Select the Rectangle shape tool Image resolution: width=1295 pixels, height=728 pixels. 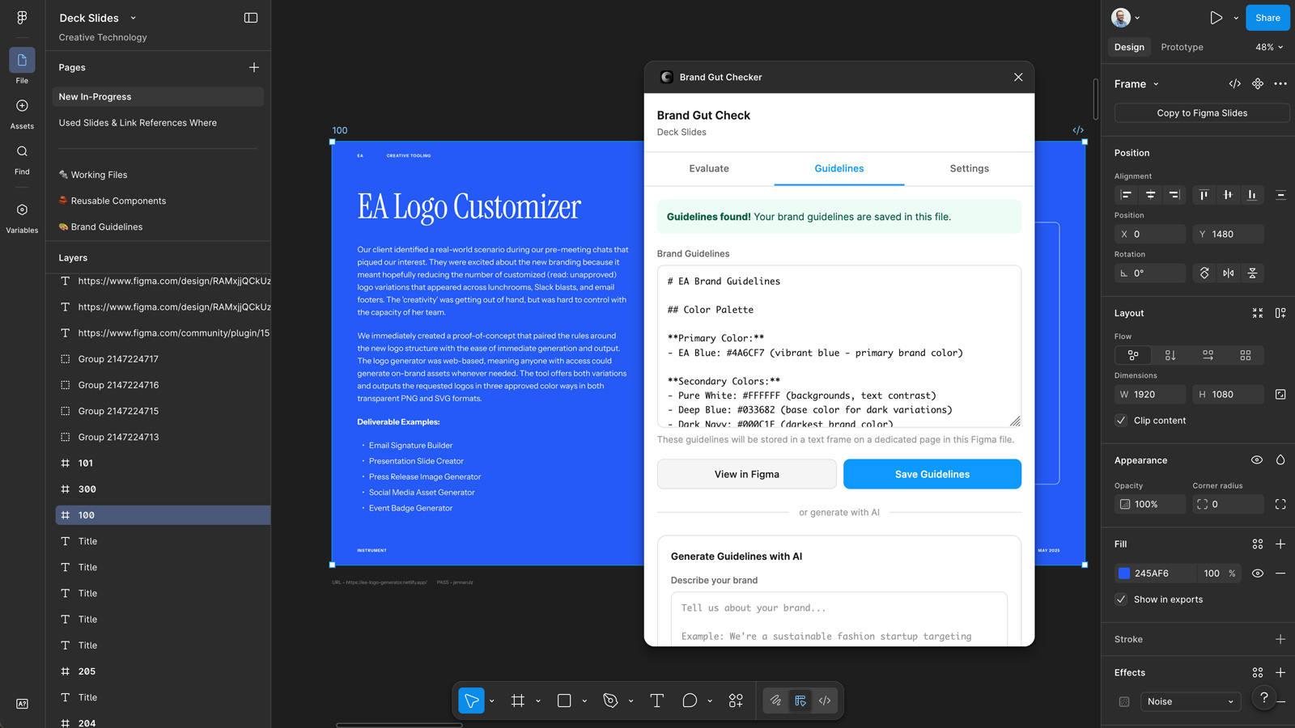564,700
